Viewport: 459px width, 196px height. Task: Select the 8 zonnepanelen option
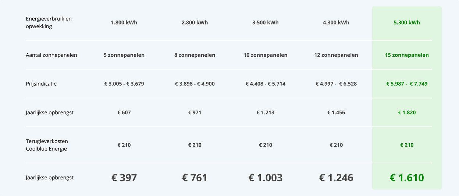coord(195,55)
